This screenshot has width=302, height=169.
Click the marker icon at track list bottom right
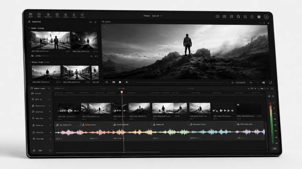click(x=50, y=151)
